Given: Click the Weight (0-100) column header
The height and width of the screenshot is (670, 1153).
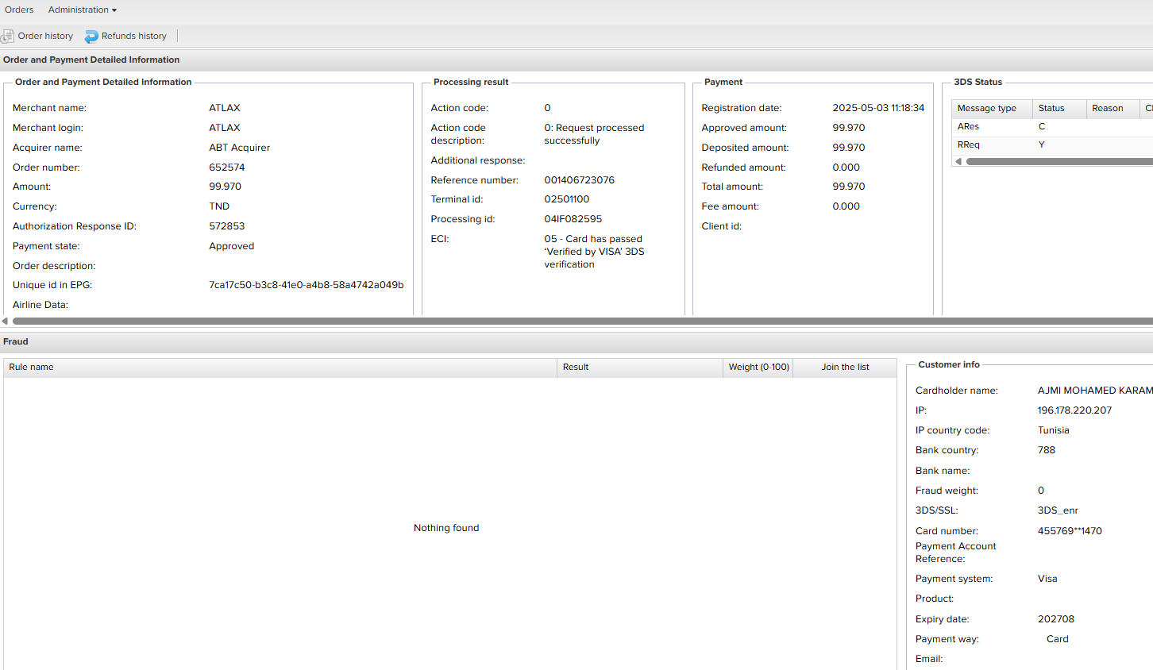Looking at the screenshot, I should pos(758,367).
